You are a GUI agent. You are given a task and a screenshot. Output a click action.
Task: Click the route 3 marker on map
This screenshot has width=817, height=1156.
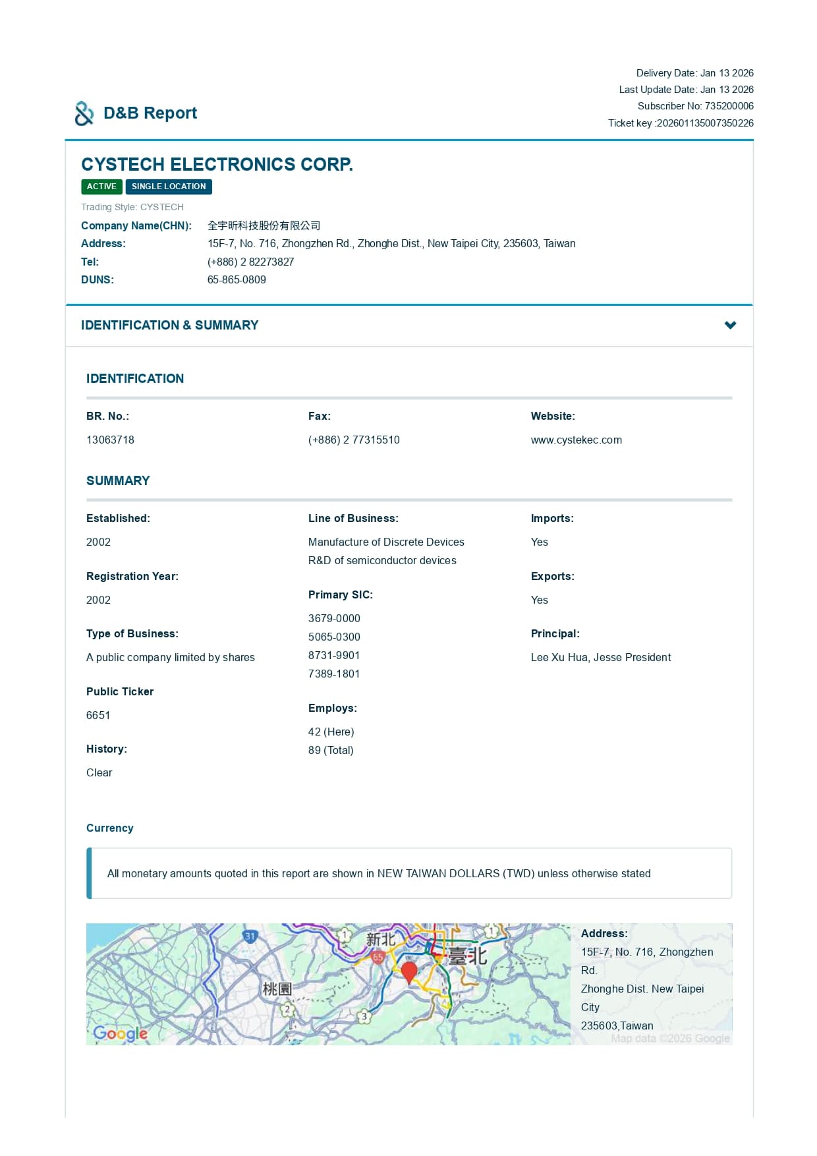click(x=364, y=1016)
